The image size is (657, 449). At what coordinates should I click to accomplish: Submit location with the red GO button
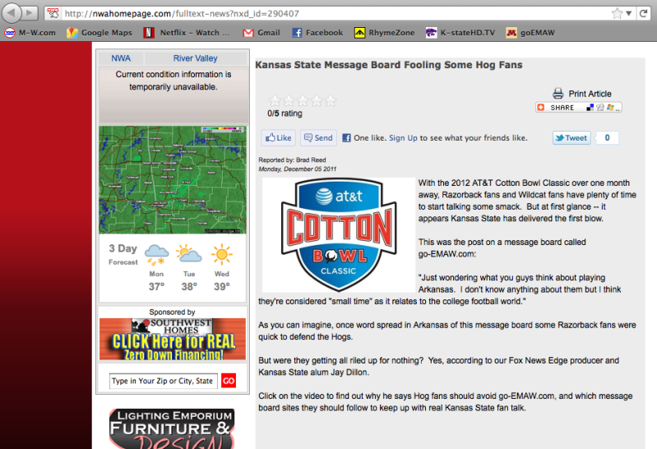tap(229, 381)
